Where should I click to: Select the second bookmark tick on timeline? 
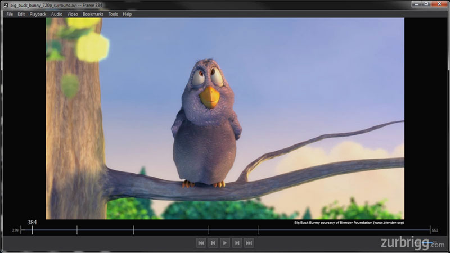click(77, 230)
